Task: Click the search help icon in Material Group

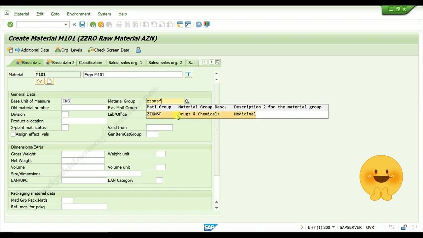Action: click(187, 101)
